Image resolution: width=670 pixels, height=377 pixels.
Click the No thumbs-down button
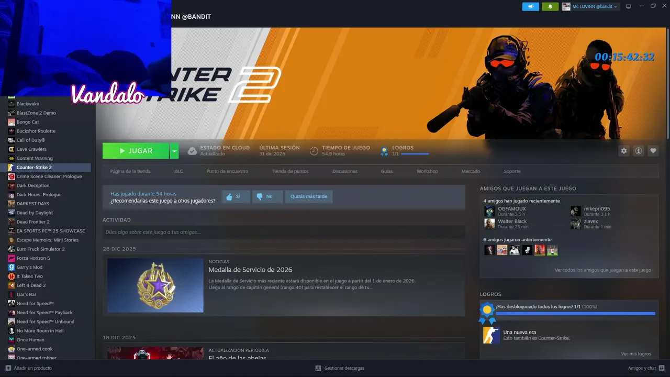[x=267, y=197]
